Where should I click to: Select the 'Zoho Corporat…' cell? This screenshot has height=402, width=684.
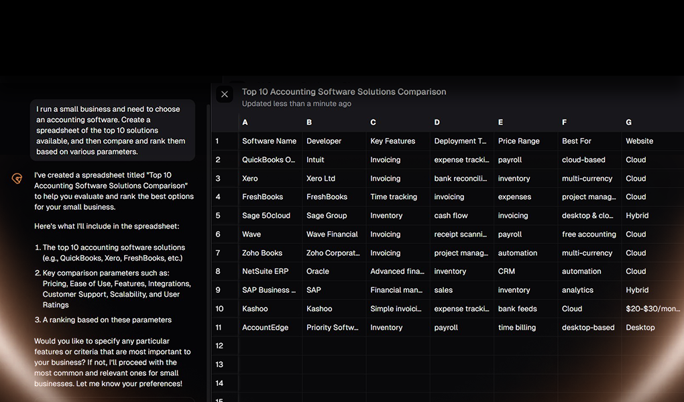334,253
